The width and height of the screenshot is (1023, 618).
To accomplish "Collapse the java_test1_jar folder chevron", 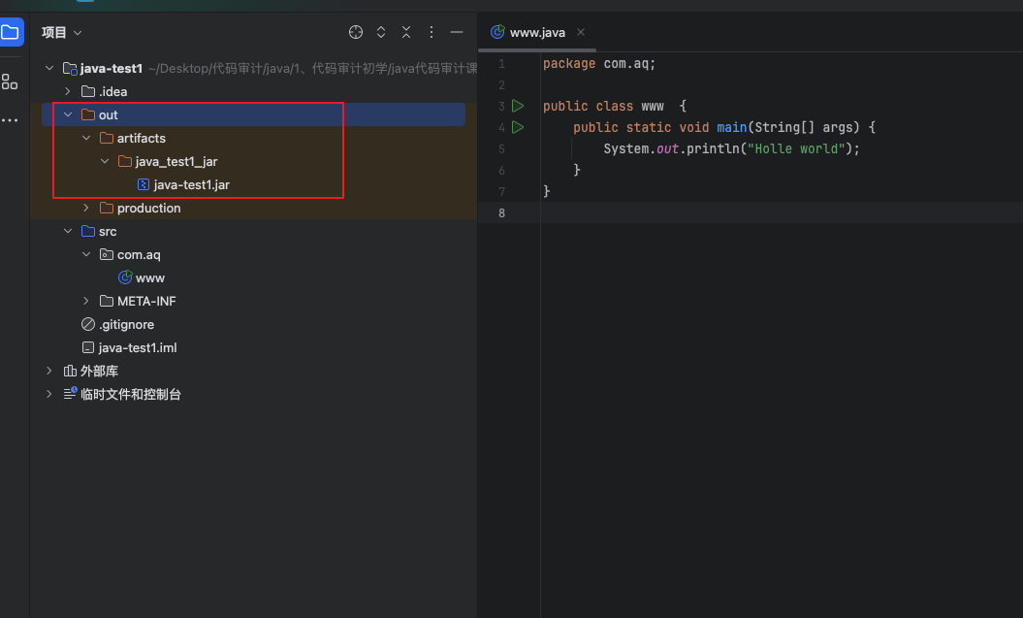I will coord(105,161).
